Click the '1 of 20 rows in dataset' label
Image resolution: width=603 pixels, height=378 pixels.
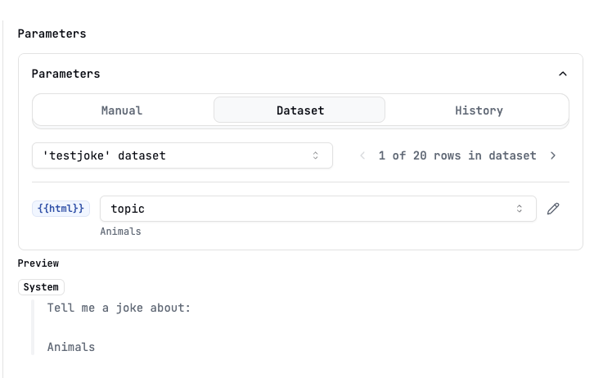coord(457,155)
